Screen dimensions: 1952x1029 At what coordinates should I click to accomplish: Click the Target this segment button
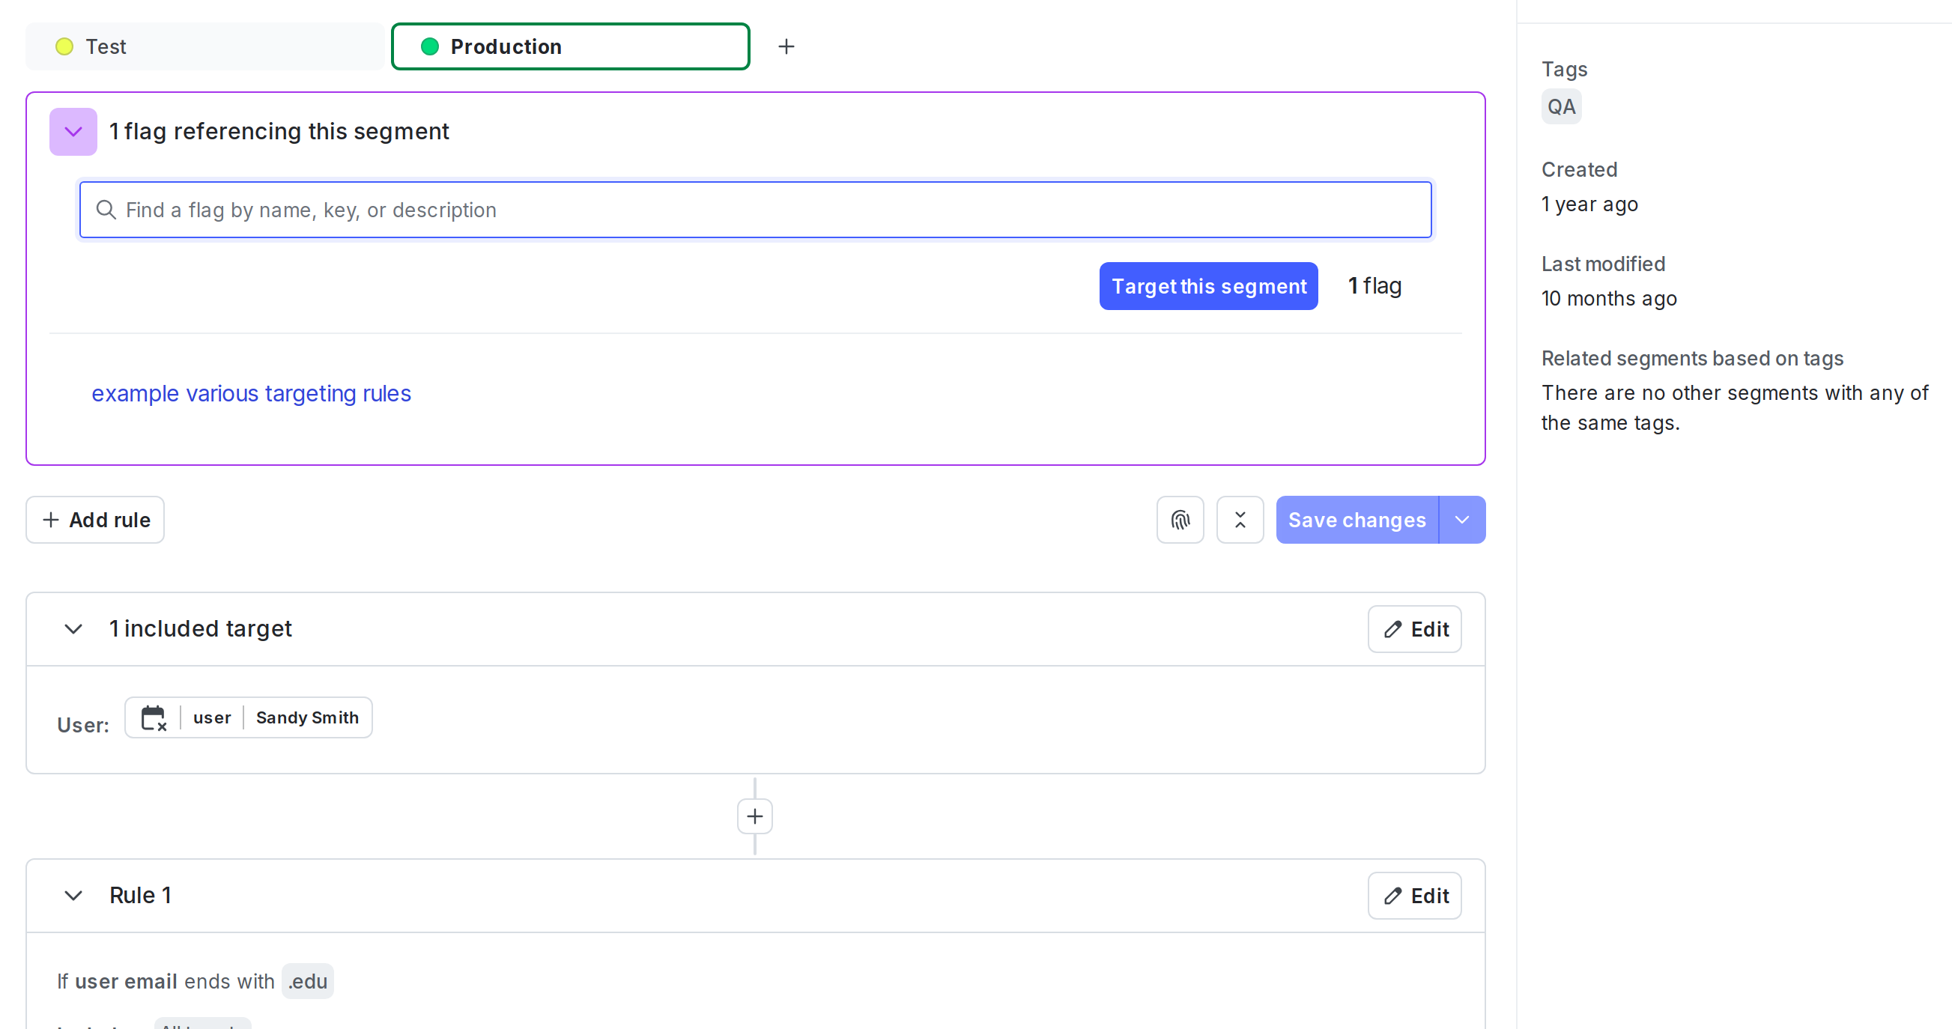click(1208, 285)
